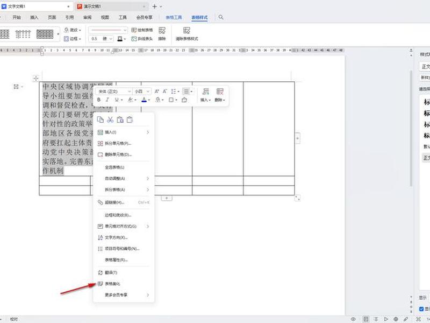Open the font name dropdown 宋体(正文)

(114, 91)
